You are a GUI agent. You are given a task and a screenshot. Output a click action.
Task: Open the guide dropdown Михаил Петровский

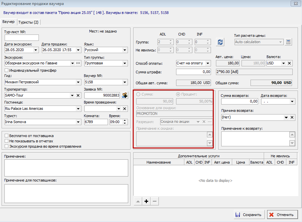click(x=78, y=82)
